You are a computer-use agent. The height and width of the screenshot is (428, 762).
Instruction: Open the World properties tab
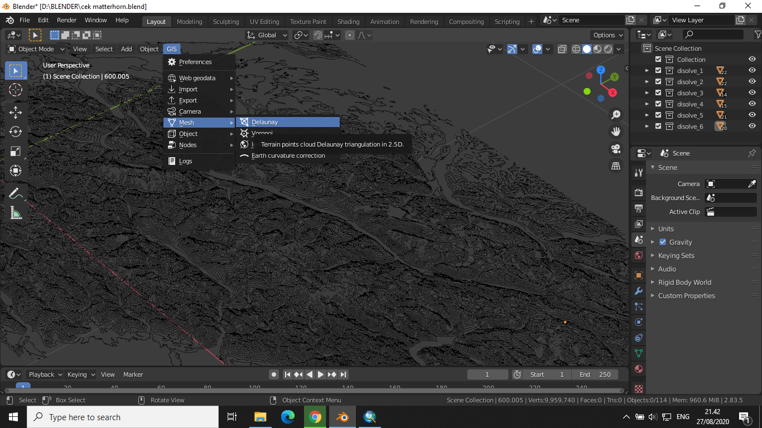[639, 255]
